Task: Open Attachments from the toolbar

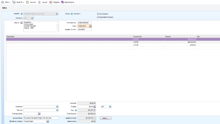Action: coord(68,2)
